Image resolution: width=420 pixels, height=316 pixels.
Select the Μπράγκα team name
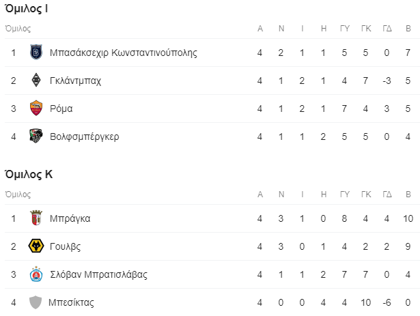coord(70,218)
